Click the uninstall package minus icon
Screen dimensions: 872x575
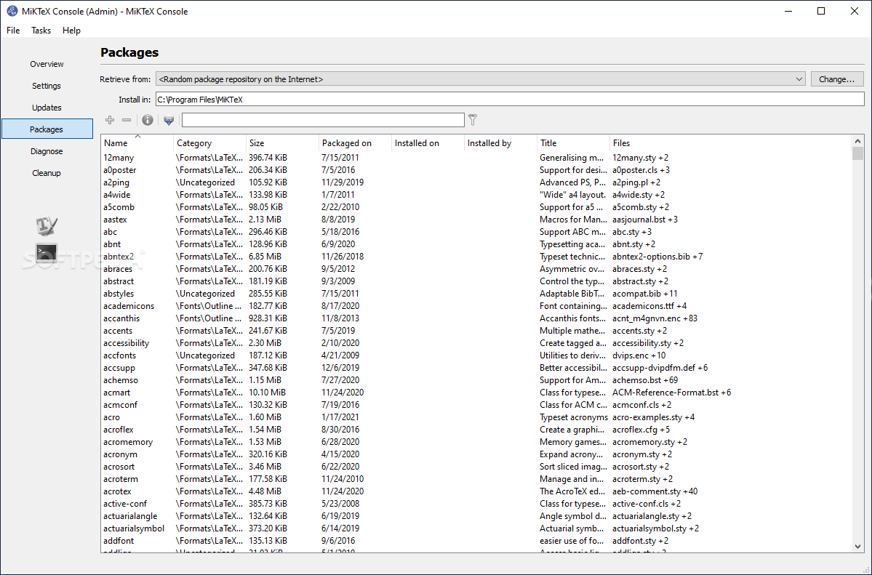point(127,120)
